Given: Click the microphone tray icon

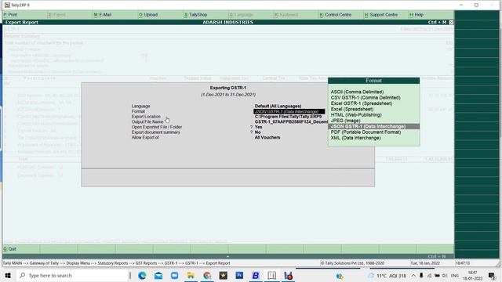Looking at the screenshot, I should pos(421,276).
